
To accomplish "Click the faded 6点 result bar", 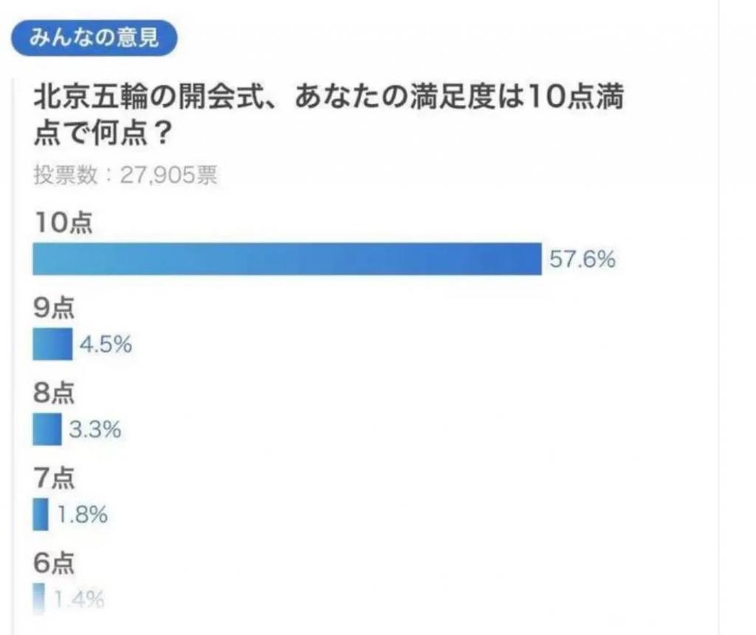I will point(38,598).
